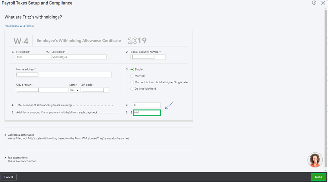Select the Single filing status
This screenshot has width=328, height=182.
[132, 70]
